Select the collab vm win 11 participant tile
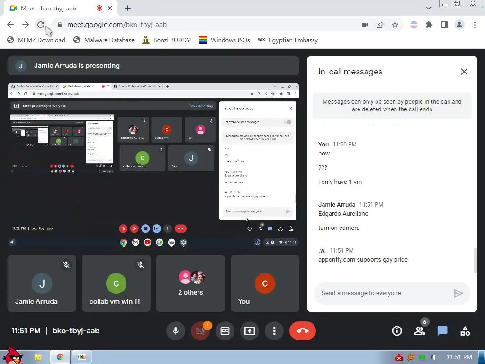 [x=116, y=283]
